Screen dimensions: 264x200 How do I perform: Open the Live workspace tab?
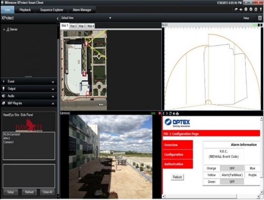pos(7,10)
